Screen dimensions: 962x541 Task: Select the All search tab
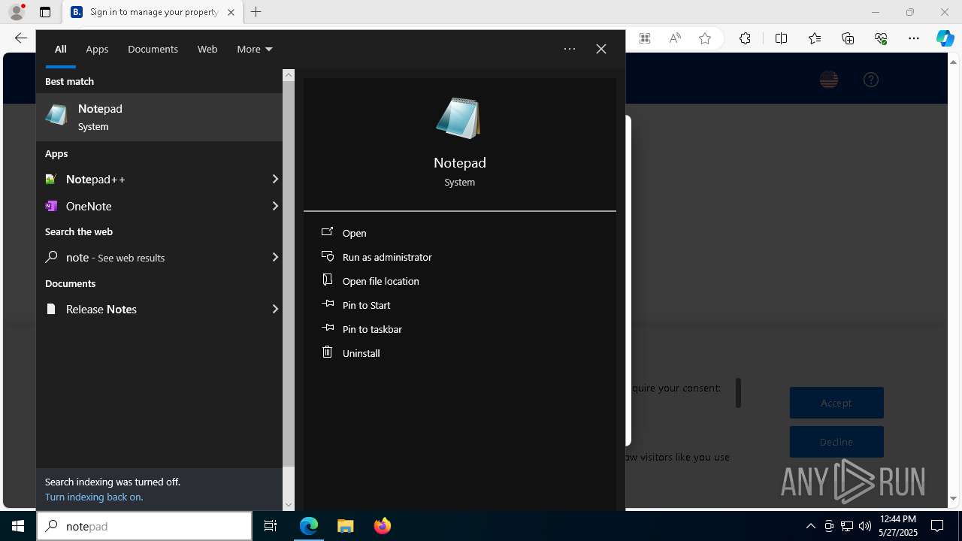(x=61, y=49)
